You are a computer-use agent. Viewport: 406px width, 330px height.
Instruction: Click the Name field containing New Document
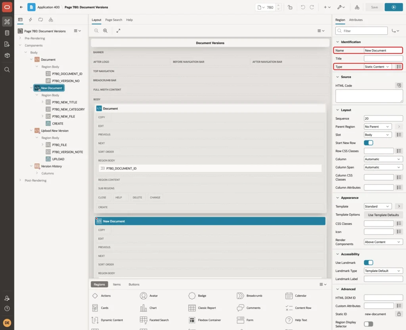pos(383,50)
